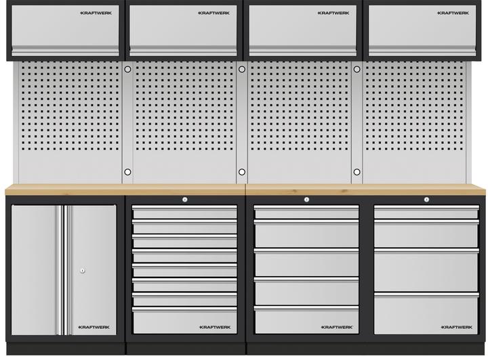Click the lock above the five-drawer cabinet
Image resolution: width=488 pixels, height=356 pixels.
(306, 200)
